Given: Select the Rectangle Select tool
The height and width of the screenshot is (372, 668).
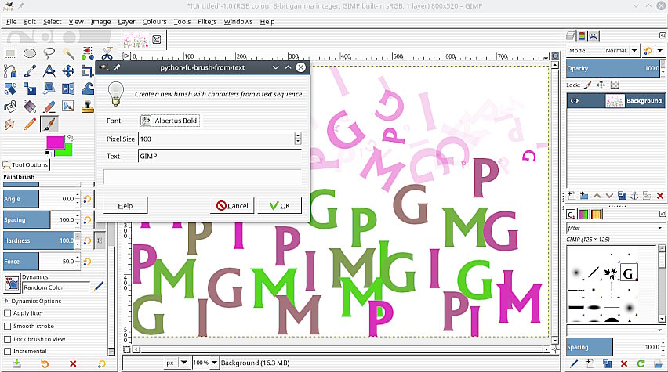Looking at the screenshot, I should pos(10,53).
